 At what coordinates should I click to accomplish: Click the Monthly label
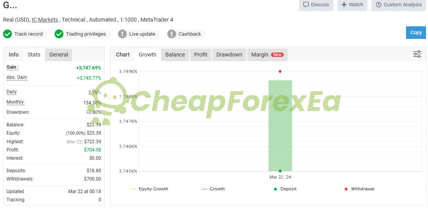(16, 102)
